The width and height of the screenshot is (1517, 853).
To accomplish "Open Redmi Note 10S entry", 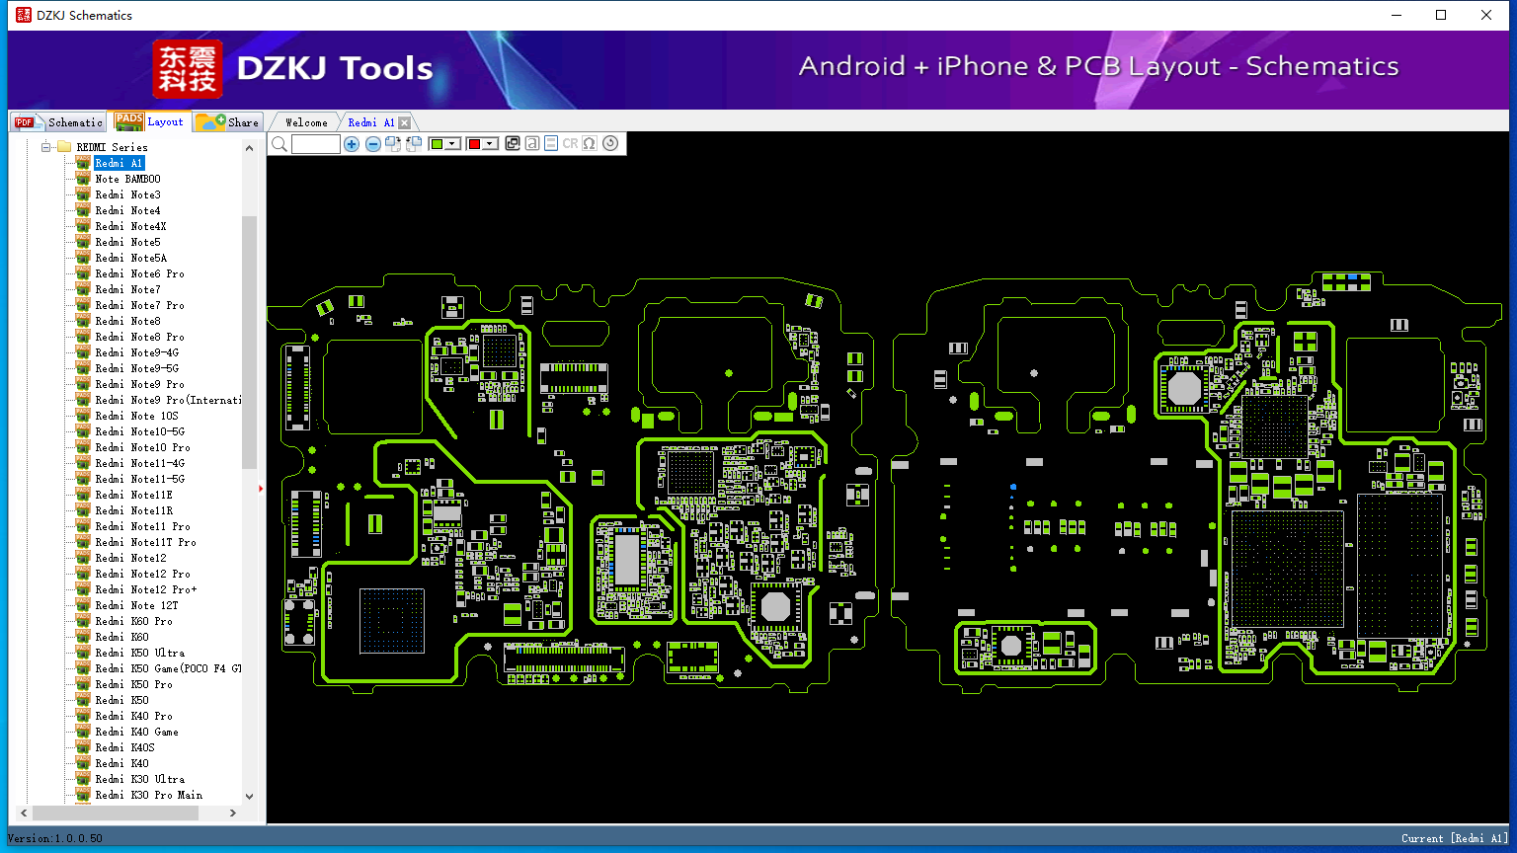I will click(136, 416).
